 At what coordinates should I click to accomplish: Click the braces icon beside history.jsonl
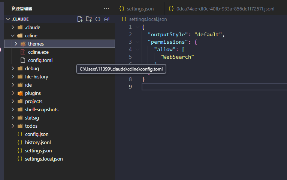[x=20, y=142]
